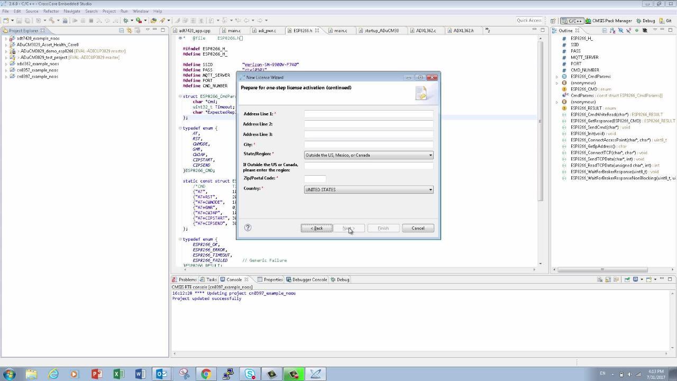
Task: Launch Google Chrome from the taskbar
Action: click(x=206, y=374)
